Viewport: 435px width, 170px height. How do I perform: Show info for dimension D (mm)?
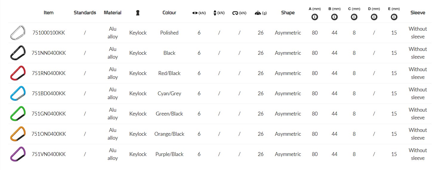pyautogui.click(x=374, y=17)
